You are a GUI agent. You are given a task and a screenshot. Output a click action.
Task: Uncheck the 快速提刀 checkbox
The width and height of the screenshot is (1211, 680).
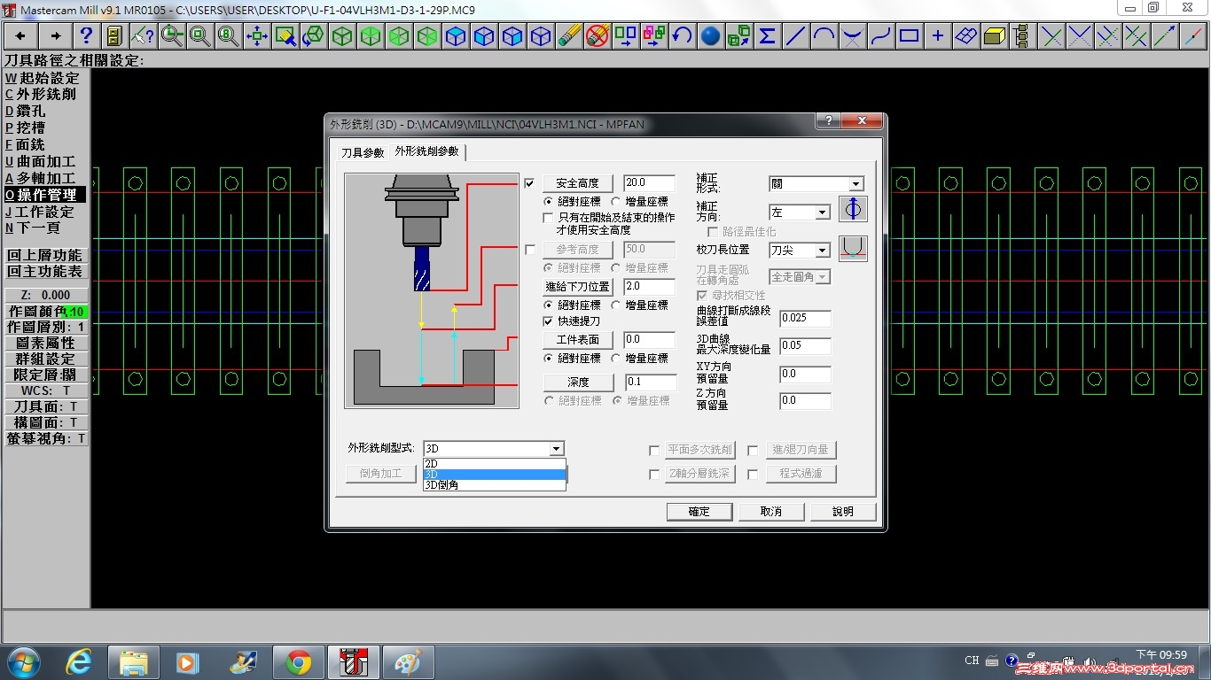pos(549,321)
